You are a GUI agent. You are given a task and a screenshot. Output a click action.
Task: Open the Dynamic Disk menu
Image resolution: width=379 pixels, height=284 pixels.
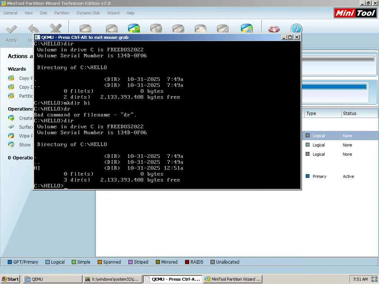[88, 13]
